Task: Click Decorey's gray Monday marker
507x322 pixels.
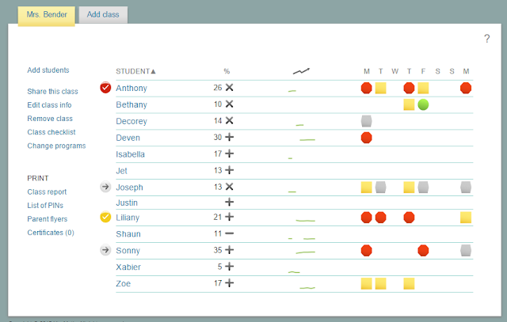Action: pos(366,121)
